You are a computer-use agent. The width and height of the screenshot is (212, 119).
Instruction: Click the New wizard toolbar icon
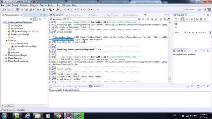point(3,10)
